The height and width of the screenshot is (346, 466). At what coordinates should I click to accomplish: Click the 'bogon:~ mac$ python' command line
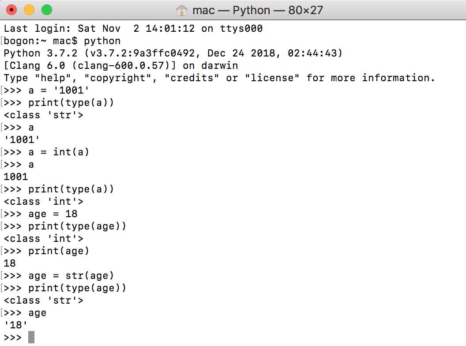pos(62,41)
